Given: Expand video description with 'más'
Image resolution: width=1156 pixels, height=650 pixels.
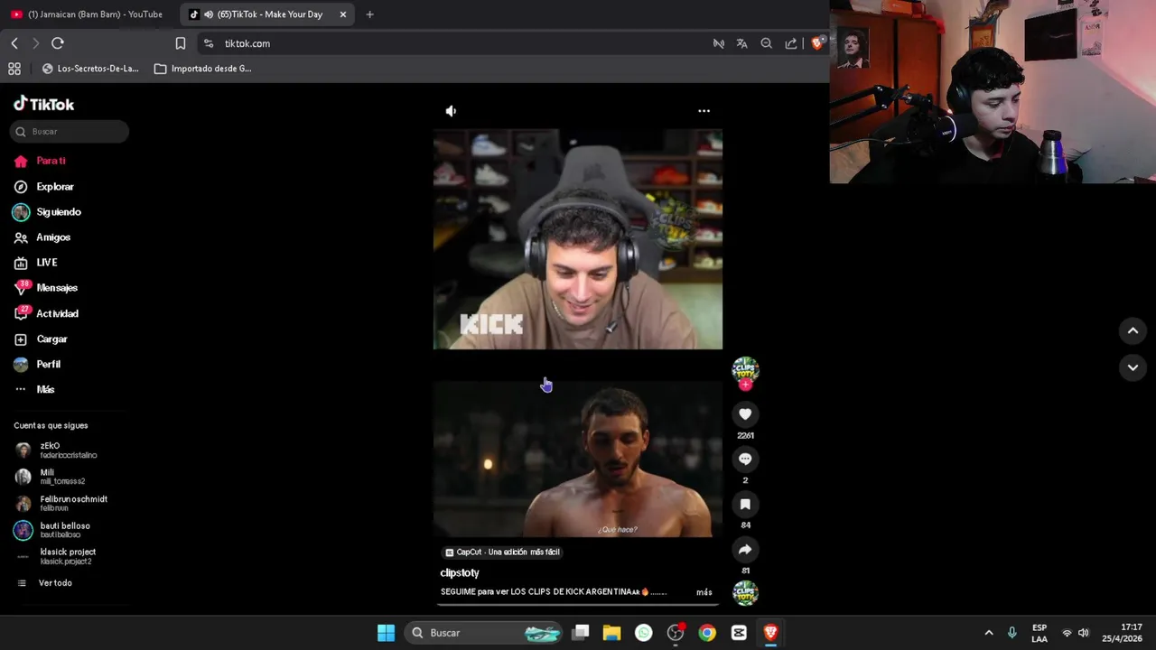Looking at the screenshot, I should point(704,592).
